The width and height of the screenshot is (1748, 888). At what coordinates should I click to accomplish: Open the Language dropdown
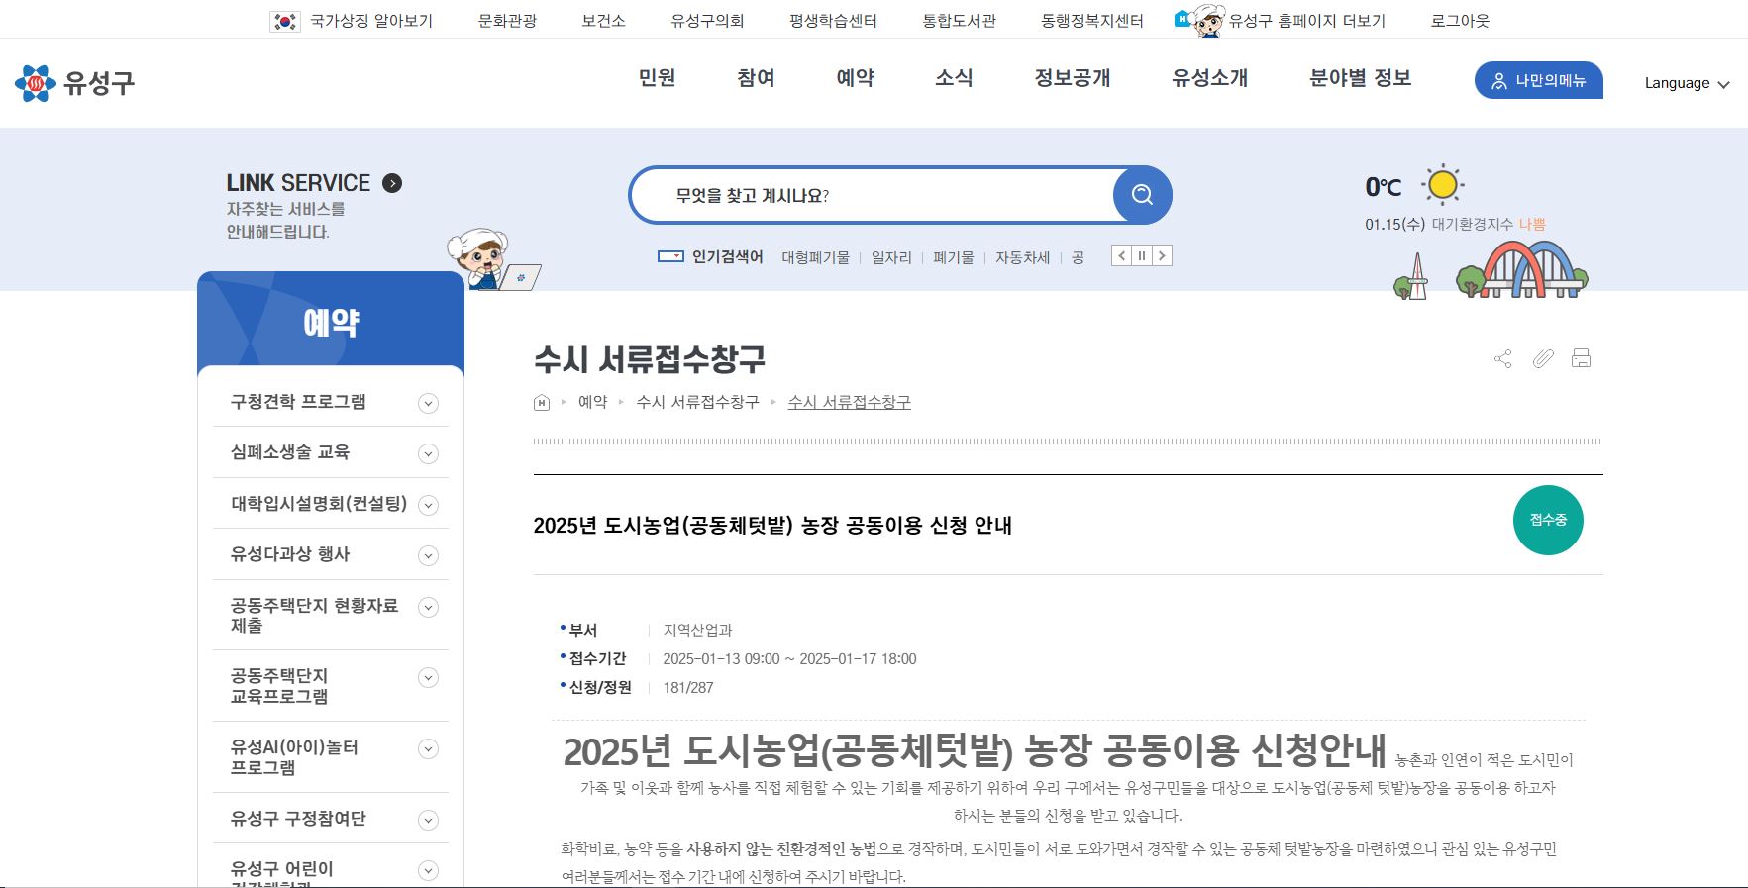[1687, 83]
